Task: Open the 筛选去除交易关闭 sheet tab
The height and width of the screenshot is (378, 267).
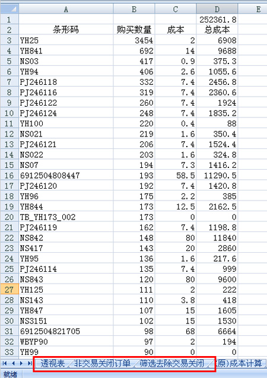Action: click(172, 363)
